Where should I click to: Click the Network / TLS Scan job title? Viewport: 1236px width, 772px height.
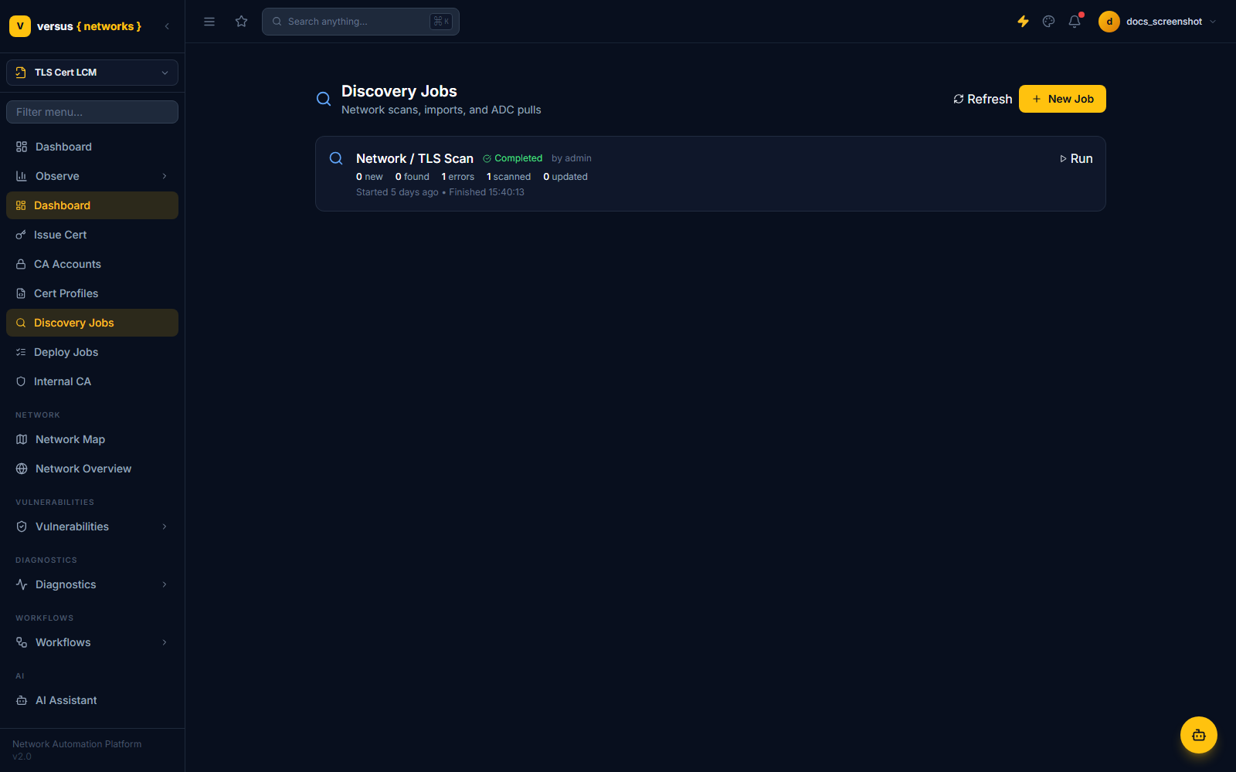pyautogui.click(x=415, y=158)
